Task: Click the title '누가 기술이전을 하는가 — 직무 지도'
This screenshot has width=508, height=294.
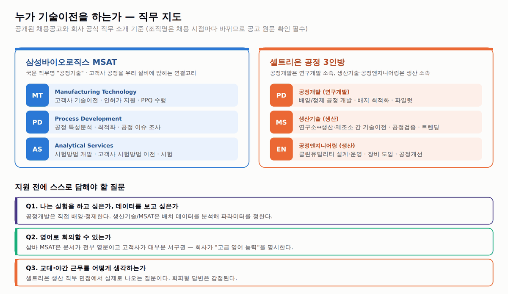Action: point(98,17)
